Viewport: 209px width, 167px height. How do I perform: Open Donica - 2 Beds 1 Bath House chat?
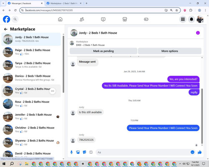pyautogui.click(x=31, y=78)
